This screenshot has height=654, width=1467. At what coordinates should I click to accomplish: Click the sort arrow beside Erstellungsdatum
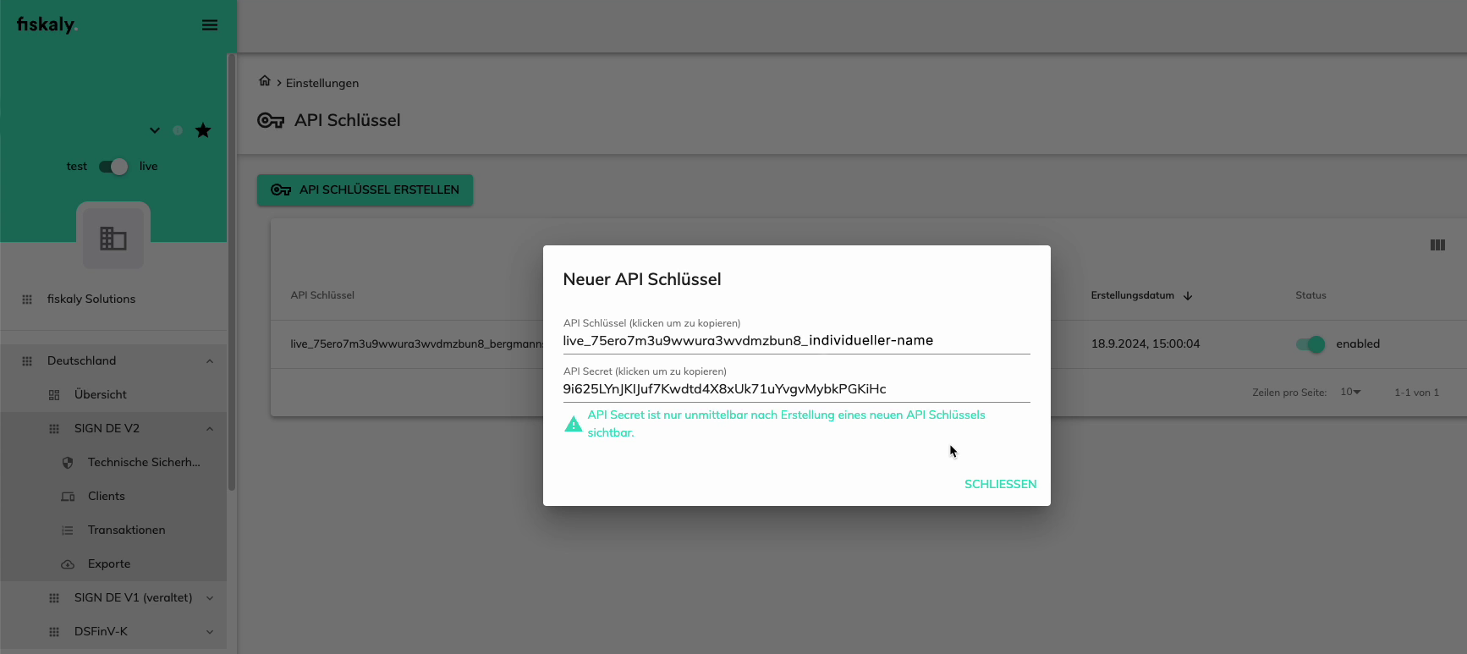point(1188,296)
